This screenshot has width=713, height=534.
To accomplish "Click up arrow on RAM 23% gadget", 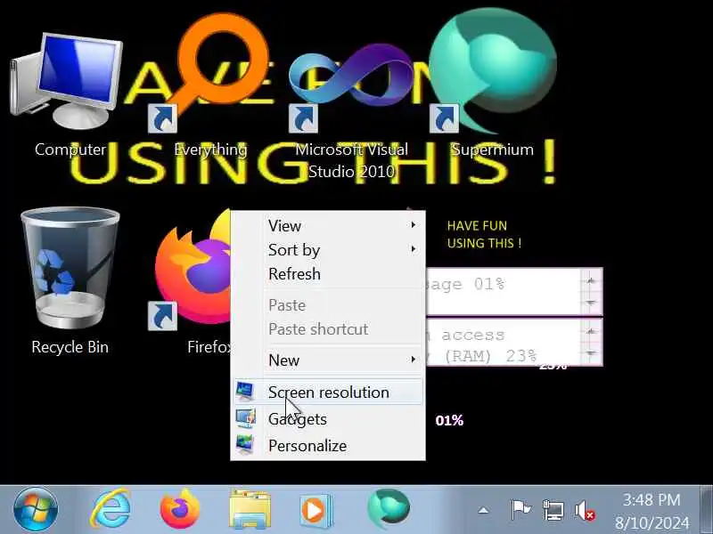I will [x=591, y=332].
